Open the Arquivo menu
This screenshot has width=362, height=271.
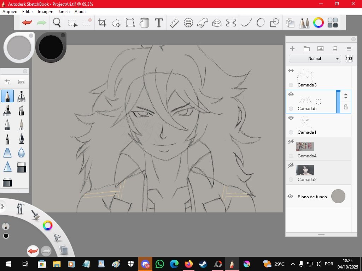(10, 12)
